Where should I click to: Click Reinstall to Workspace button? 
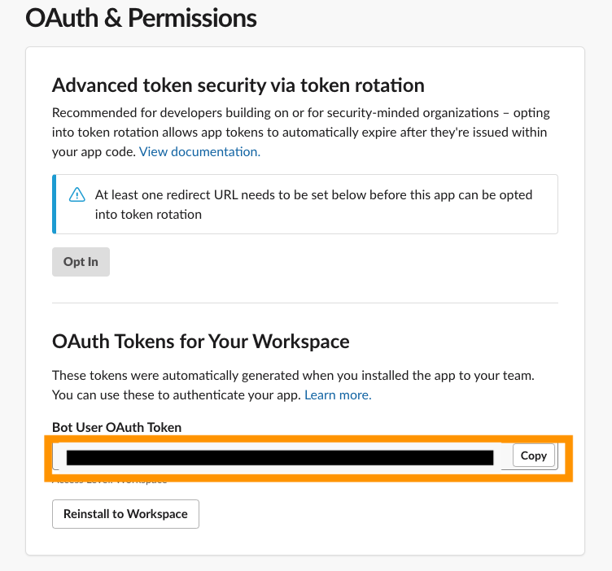125,514
